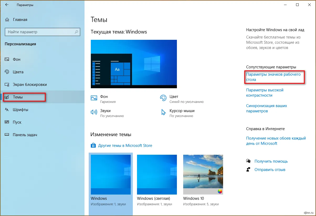Open the Фон Гармония background setting

pos(103,99)
